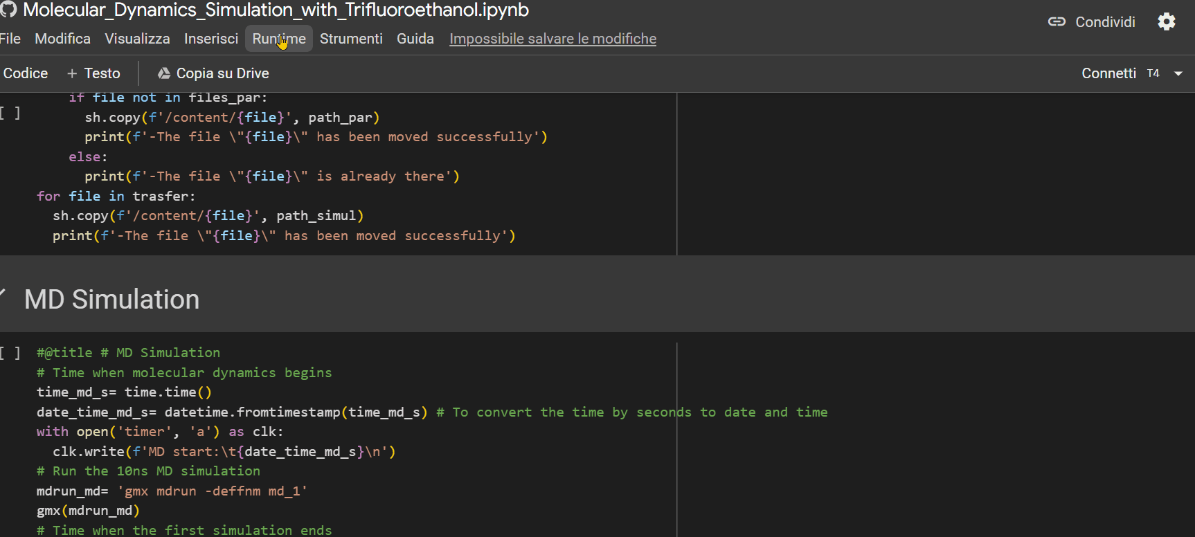The width and height of the screenshot is (1195, 537).
Task: Click Copia su Drive button
Action: [213, 73]
